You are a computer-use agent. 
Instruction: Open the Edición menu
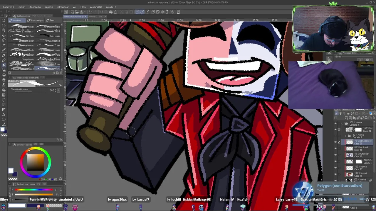point(21,7)
